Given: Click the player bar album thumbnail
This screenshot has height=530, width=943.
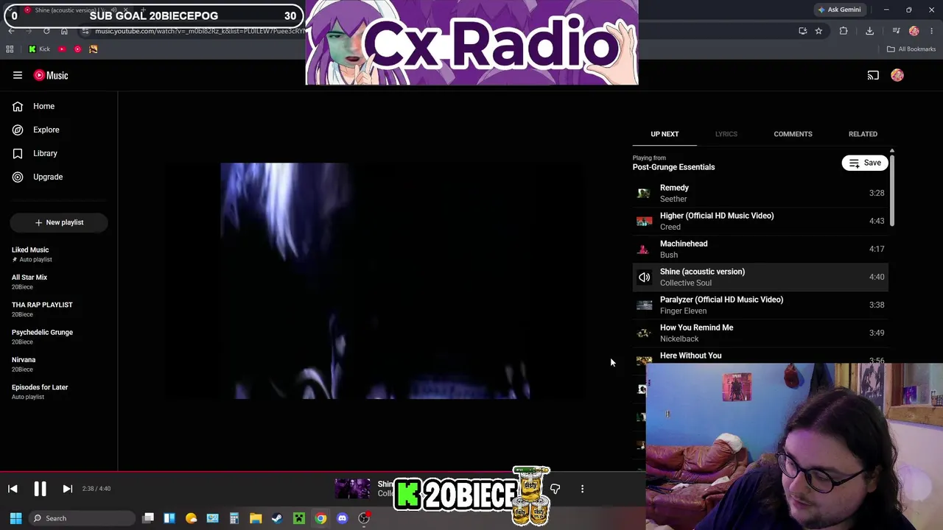Looking at the screenshot, I should pos(352,489).
